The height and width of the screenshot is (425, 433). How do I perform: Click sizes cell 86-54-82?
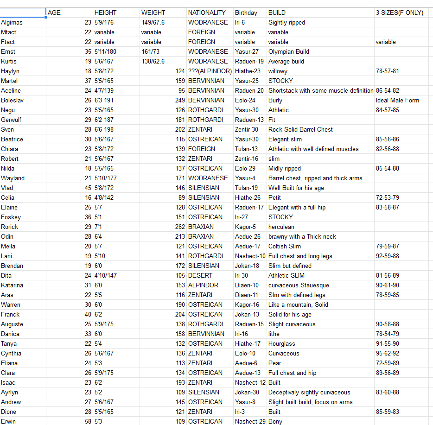point(401,90)
